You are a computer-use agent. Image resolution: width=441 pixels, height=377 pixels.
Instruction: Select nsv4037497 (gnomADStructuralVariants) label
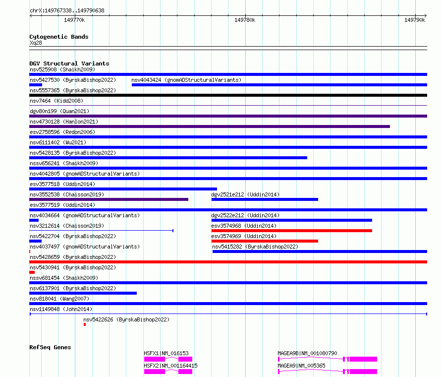pyautogui.click(x=85, y=247)
